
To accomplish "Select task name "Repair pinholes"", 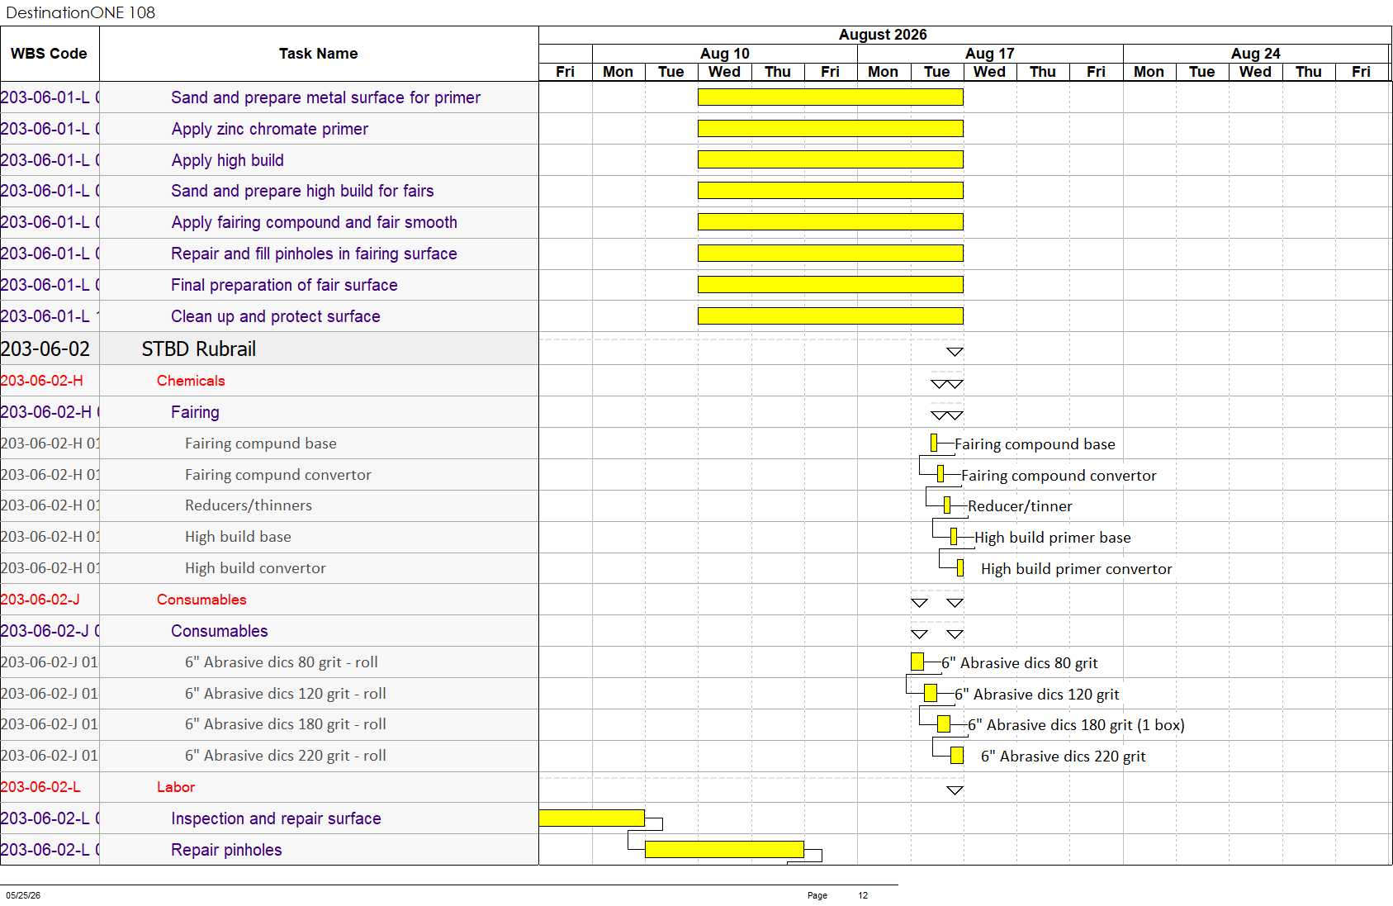I will [x=226, y=850].
